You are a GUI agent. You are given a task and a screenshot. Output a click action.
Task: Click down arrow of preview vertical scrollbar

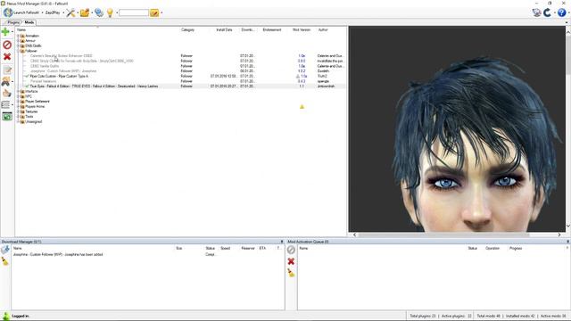point(568,226)
